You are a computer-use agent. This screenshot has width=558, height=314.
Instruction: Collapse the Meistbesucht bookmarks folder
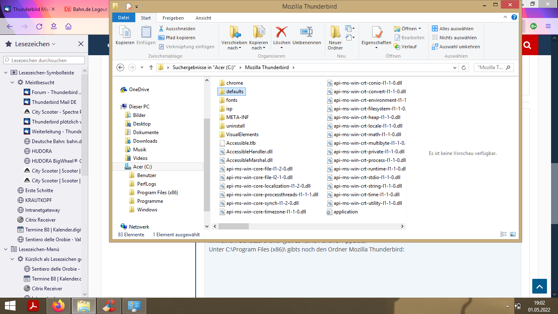tap(13, 83)
